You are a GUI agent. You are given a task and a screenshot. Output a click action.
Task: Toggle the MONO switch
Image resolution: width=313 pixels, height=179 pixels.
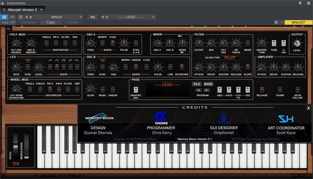pos(102,89)
